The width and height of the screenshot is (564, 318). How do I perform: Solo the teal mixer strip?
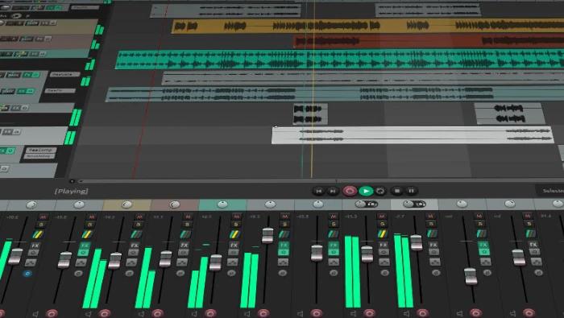[x=236, y=225]
